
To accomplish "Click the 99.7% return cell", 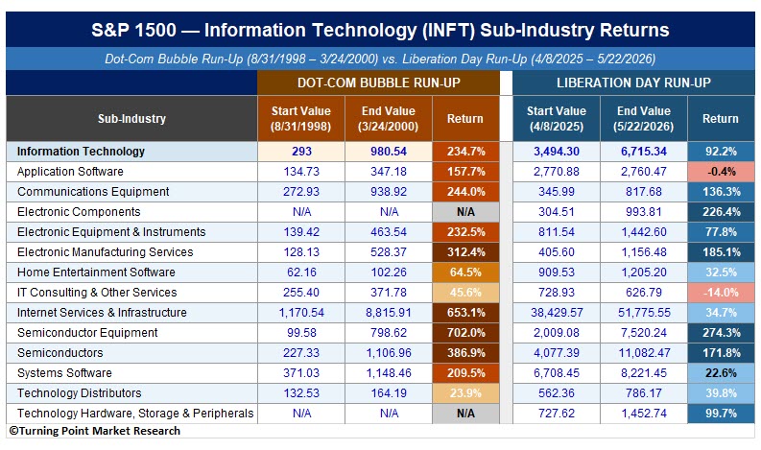I will (722, 414).
